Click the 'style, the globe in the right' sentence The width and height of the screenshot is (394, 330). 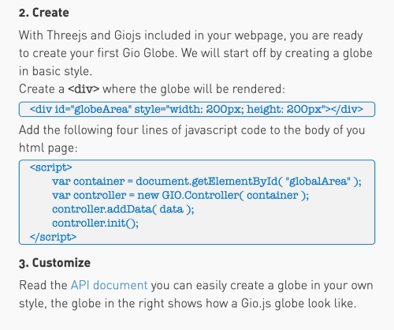click(x=188, y=303)
